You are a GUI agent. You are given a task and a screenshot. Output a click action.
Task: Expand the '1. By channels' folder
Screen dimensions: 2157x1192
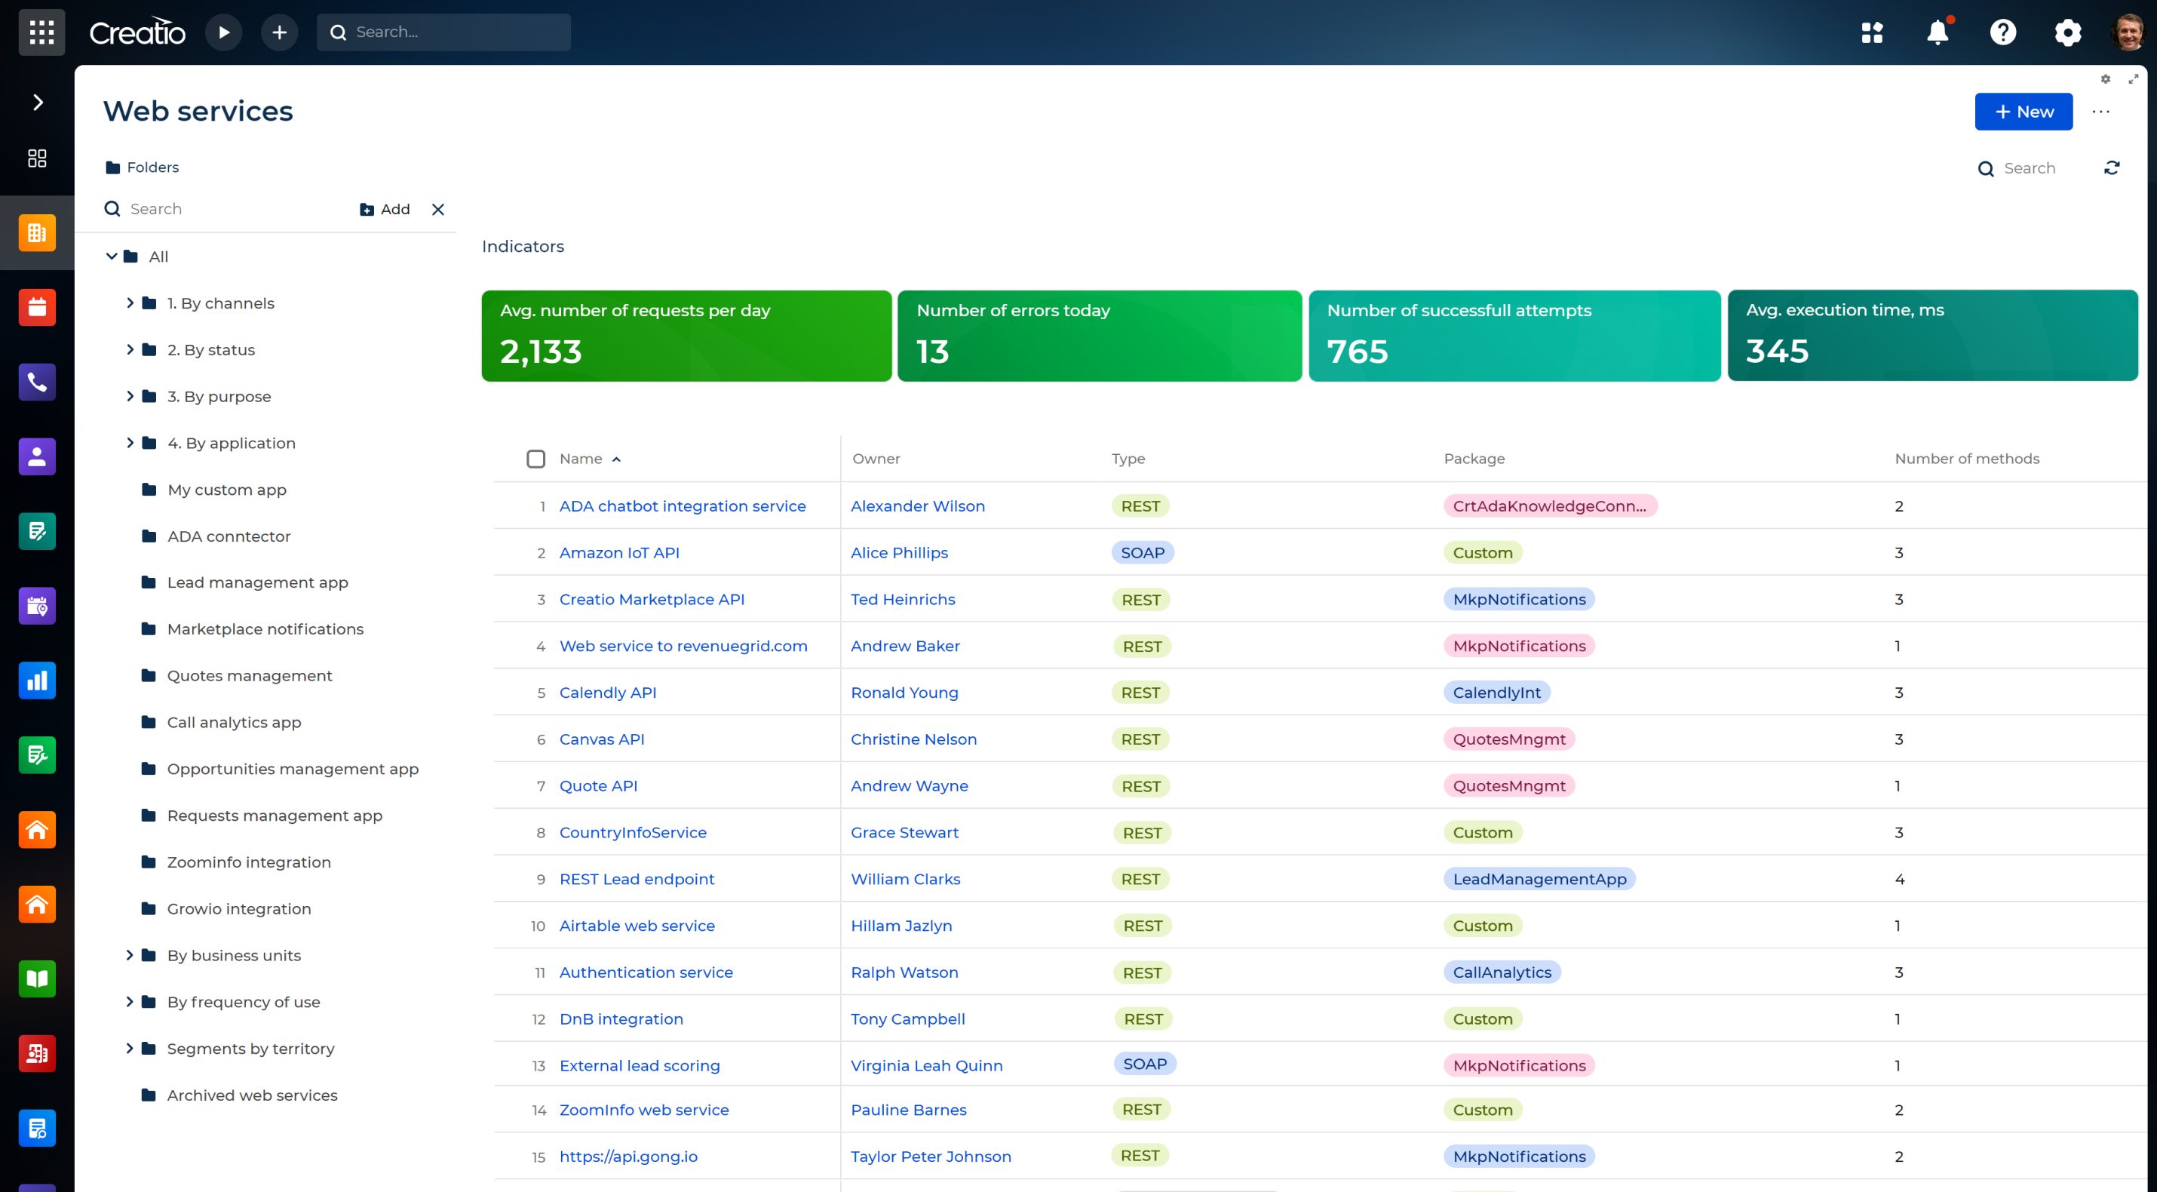click(130, 303)
